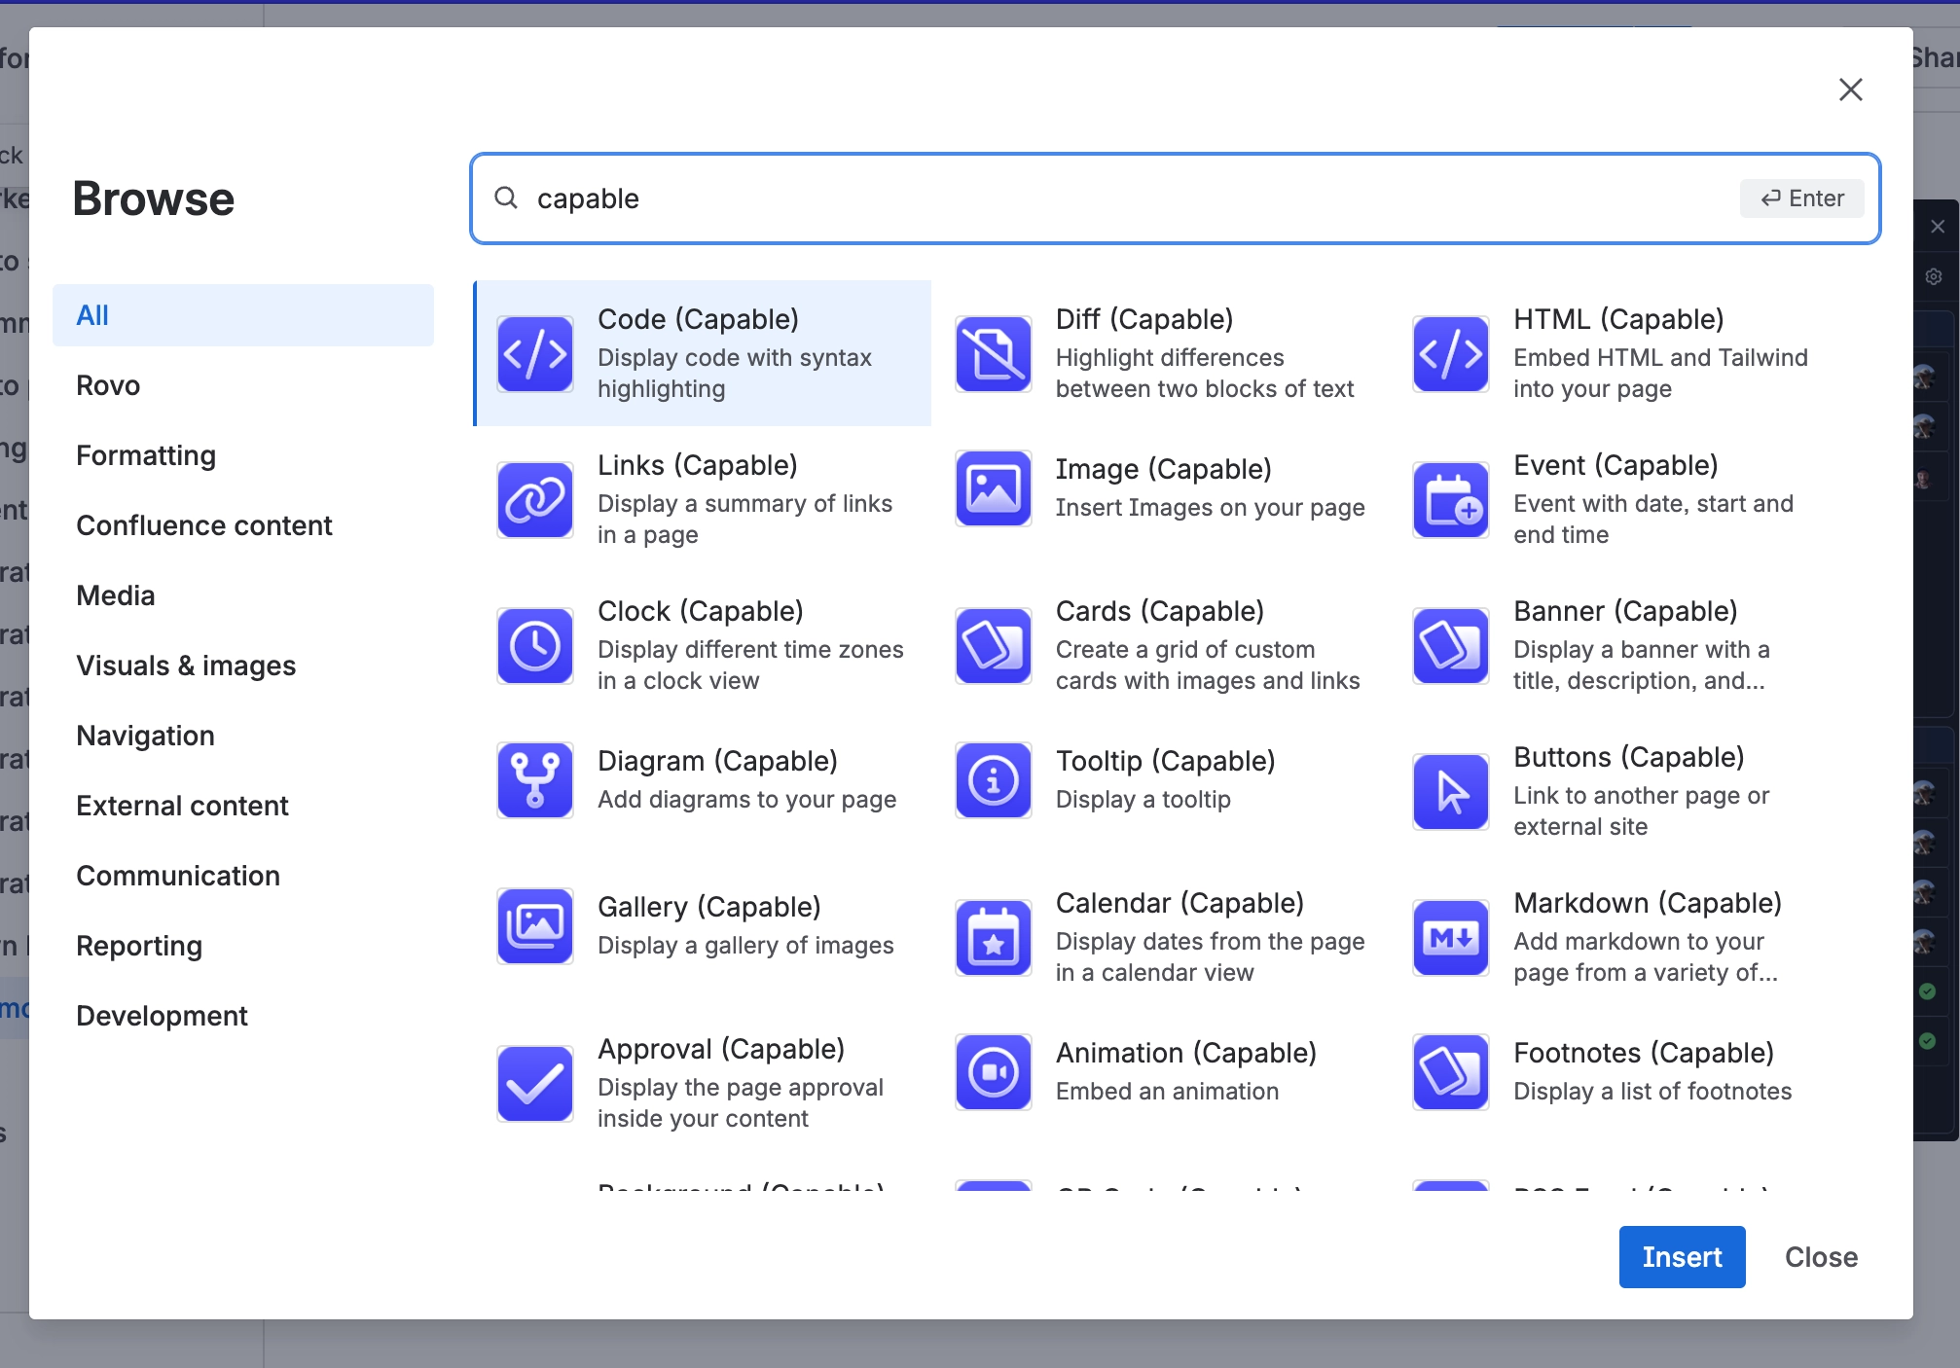The height and width of the screenshot is (1368, 1960).
Task: Open the Cards grid macro icon
Action: click(993, 646)
